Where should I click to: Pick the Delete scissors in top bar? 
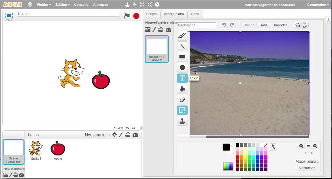click(135, 4)
